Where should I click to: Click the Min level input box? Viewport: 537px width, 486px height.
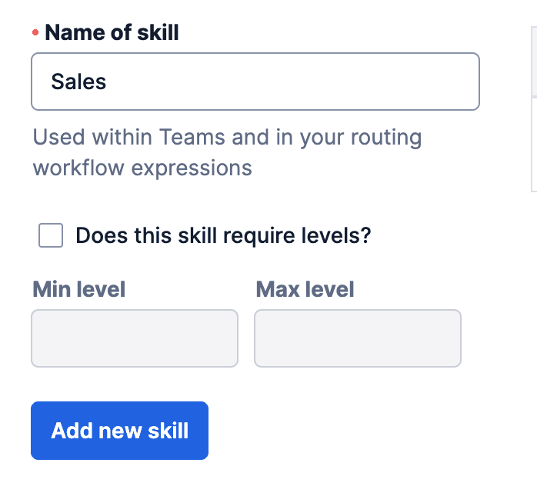134,338
